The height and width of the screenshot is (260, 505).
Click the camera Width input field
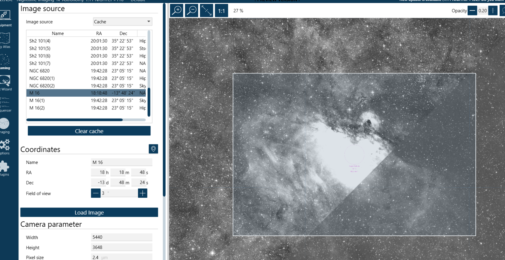[122, 237]
